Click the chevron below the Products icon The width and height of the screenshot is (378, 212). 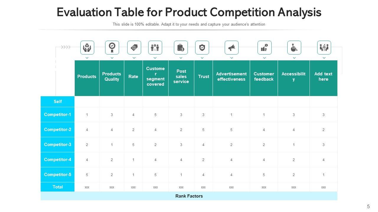tap(87, 58)
